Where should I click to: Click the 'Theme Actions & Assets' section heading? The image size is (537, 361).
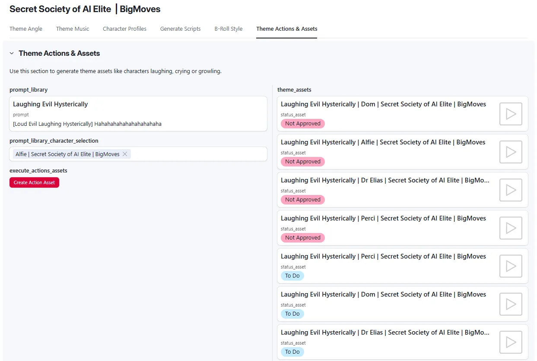point(59,53)
